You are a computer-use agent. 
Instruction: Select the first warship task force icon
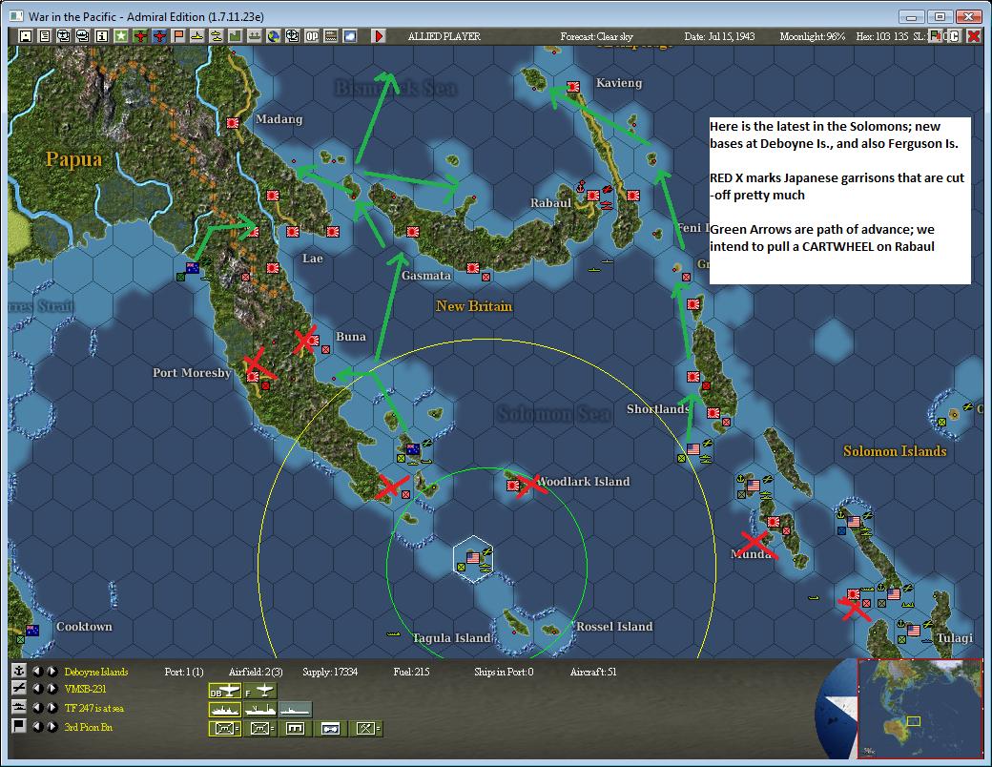click(x=224, y=710)
